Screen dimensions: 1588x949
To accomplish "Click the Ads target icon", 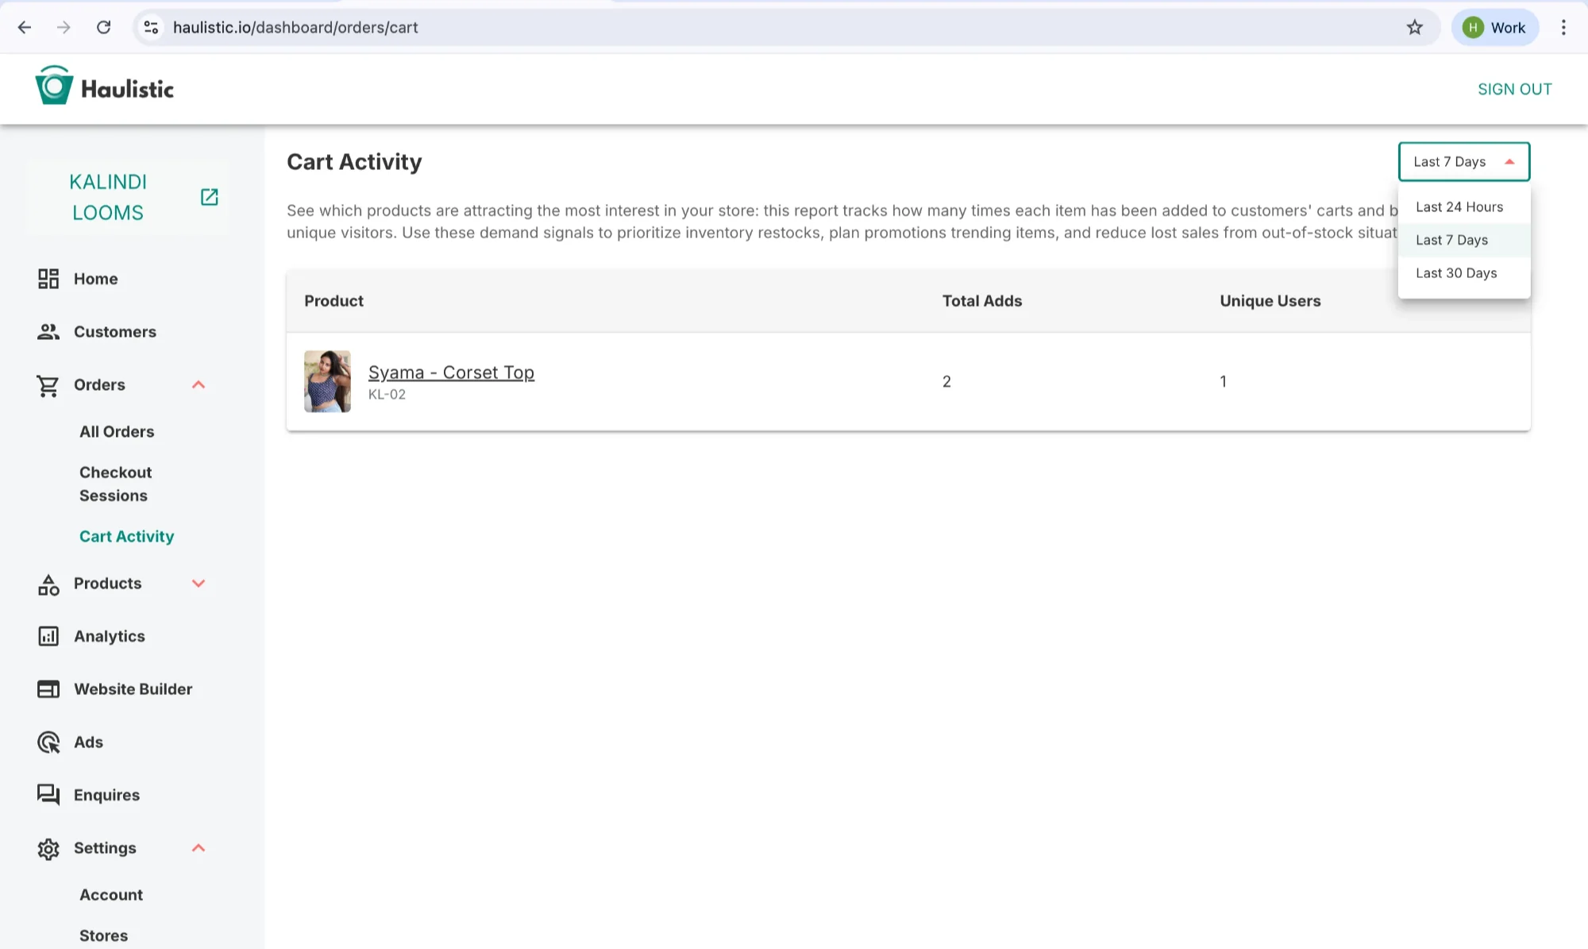I will [x=48, y=742].
